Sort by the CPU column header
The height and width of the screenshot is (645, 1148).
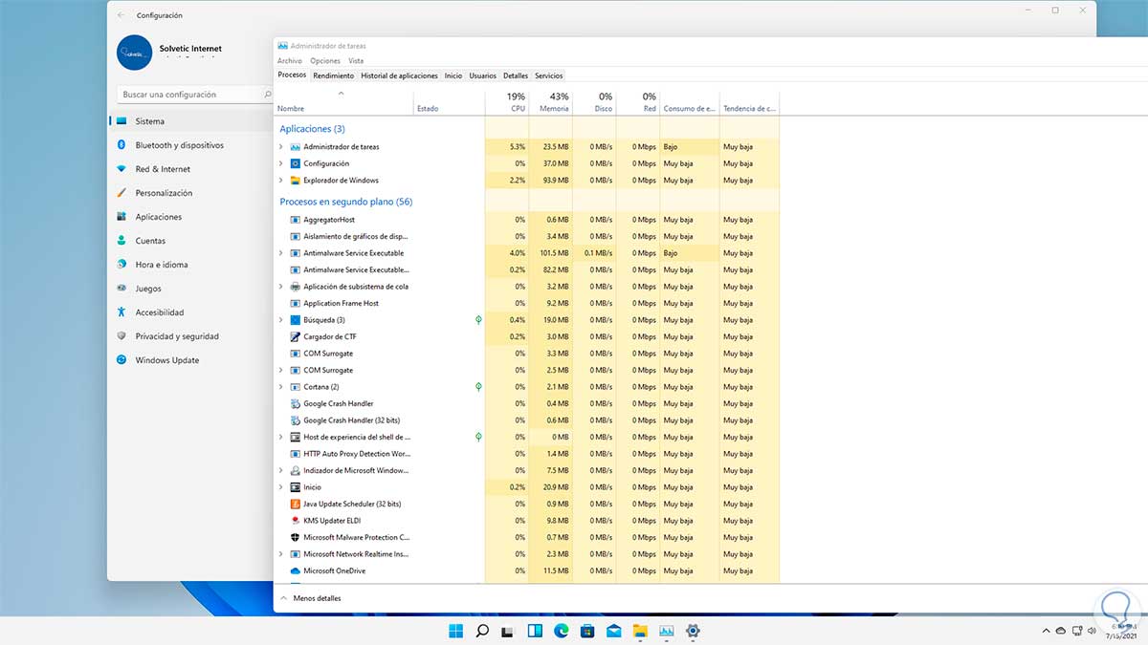click(507, 103)
